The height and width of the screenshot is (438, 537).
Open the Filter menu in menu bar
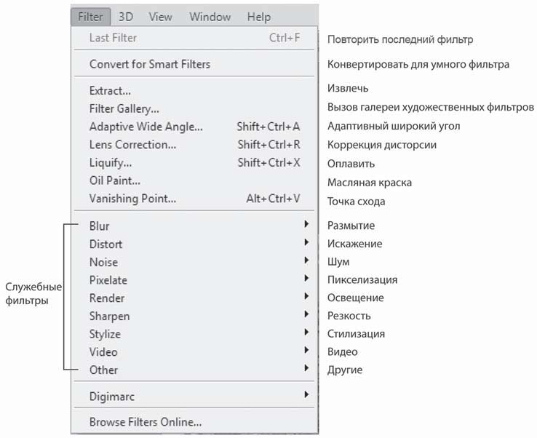coord(91,16)
